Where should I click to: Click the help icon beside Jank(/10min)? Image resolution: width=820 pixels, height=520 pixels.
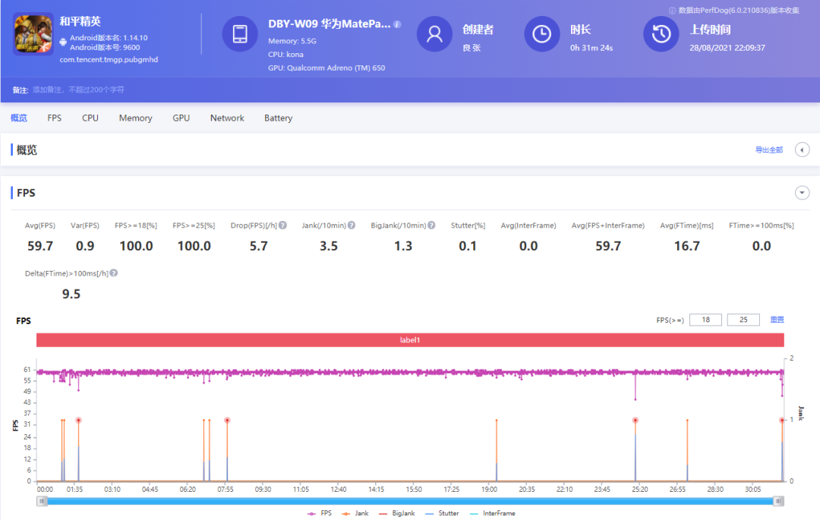pos(352,225)
